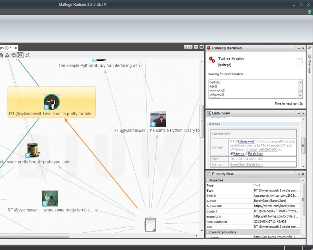Open the document list dropdown arrow
Image resolution: width=313 pixels, height=250 pixels.
[196, 47]
